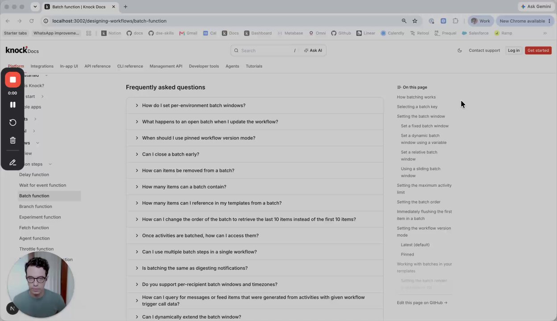Open the Github bookmark
Image resolution: width=557 pixels, height=321 pixels.
click(341, 33)
